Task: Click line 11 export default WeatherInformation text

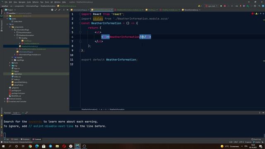Action: [109, 60]
